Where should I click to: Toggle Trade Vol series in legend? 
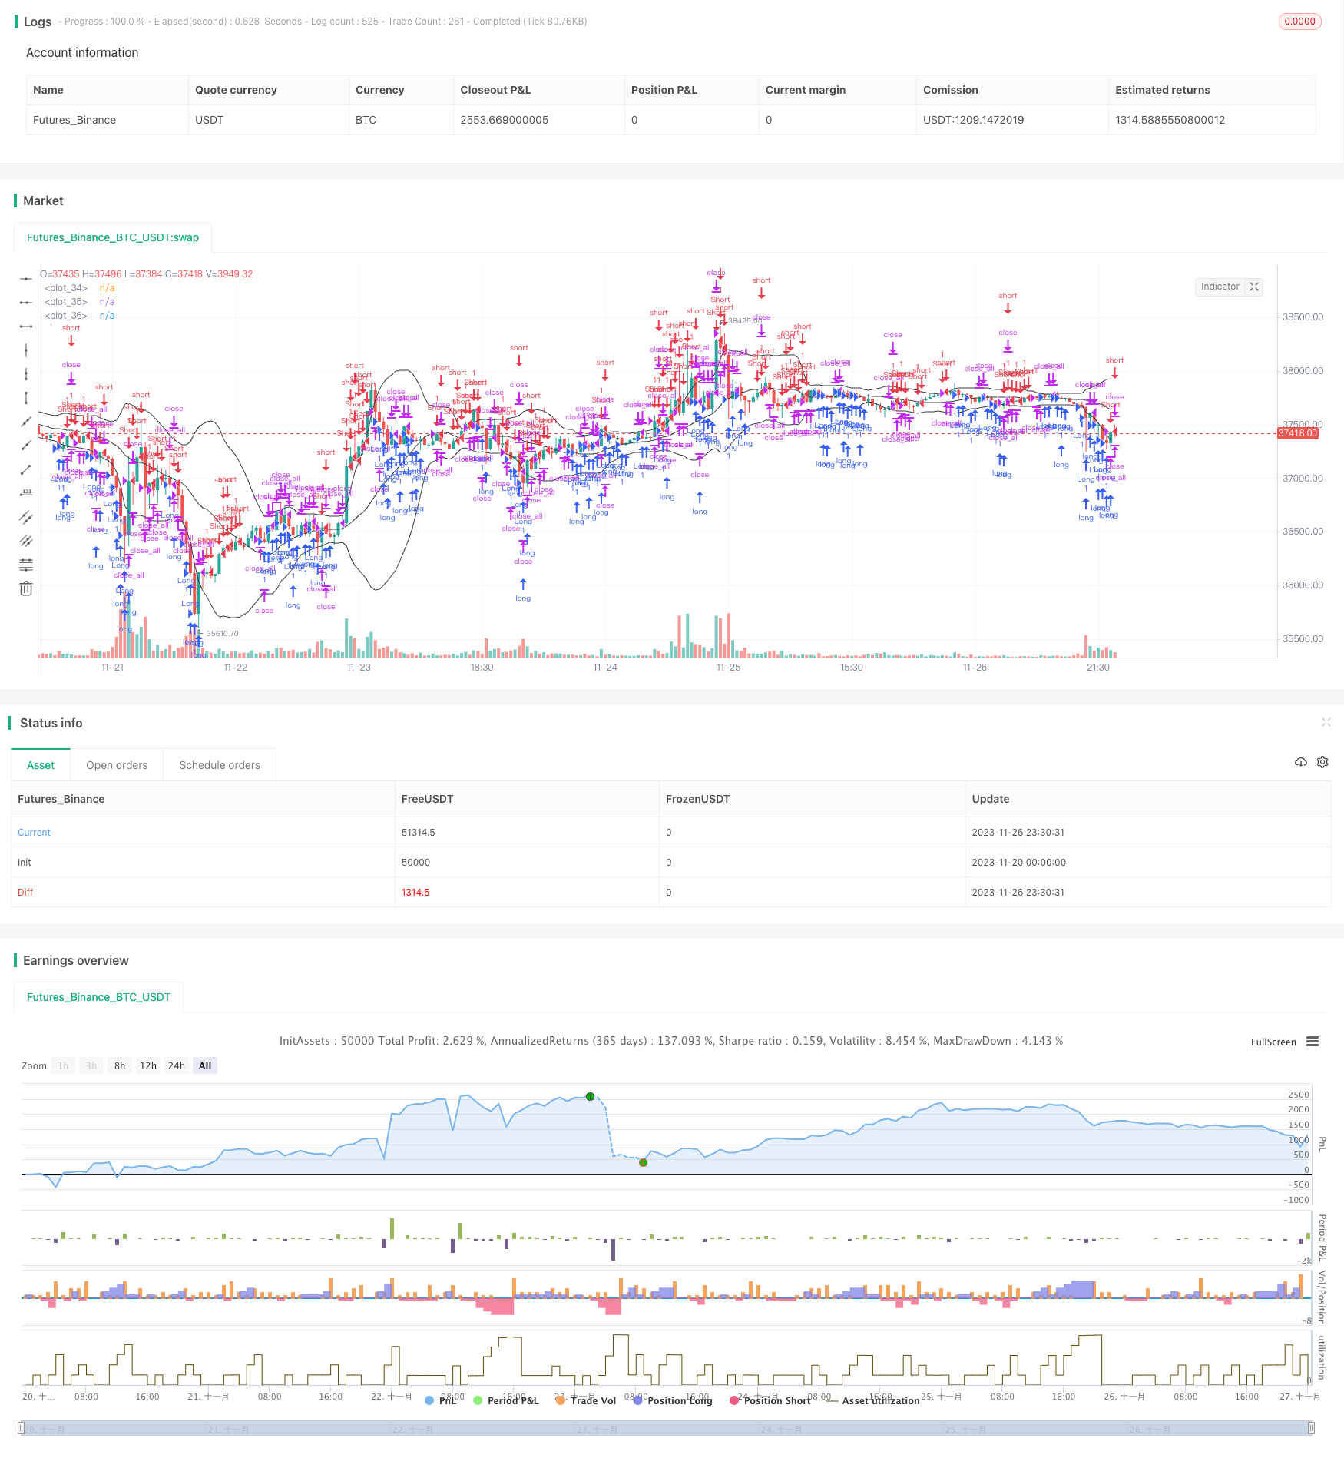tap(585, 1400)
